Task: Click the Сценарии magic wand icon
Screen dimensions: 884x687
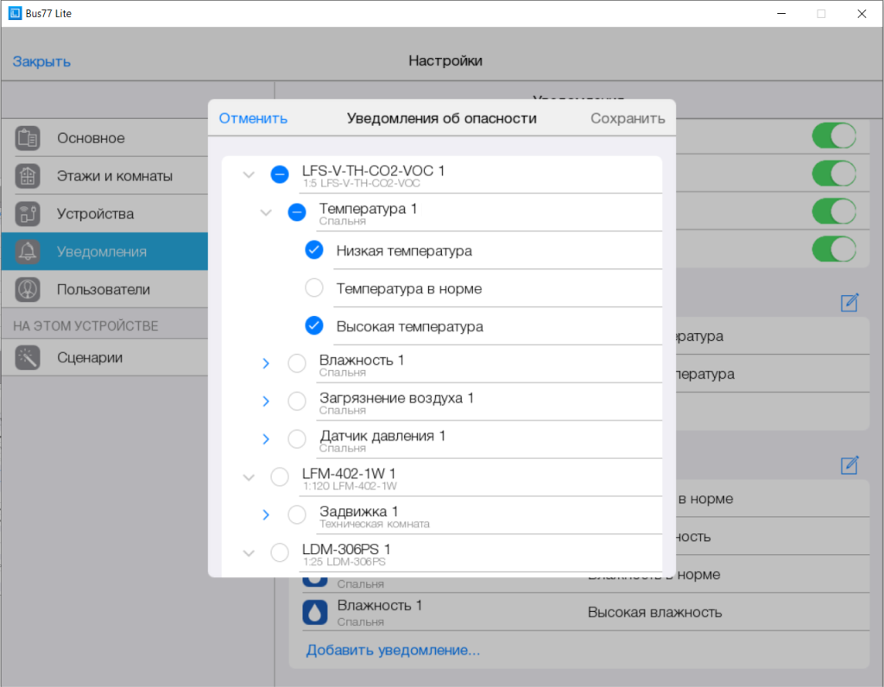Action: pos(28,358)
